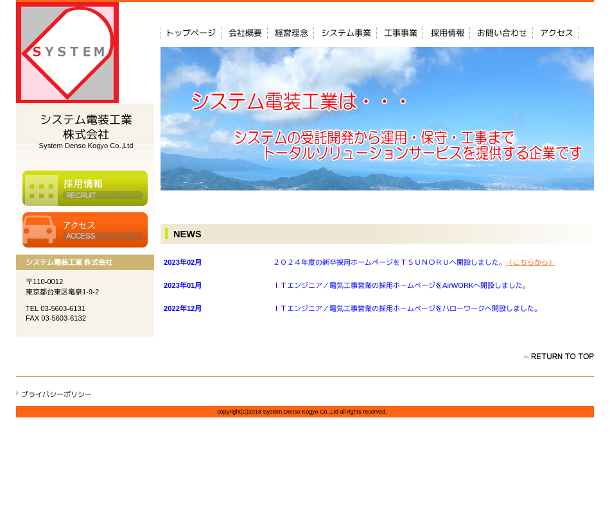
Task: Open the お問い合わせ contact page
Action: pos(502,33)
